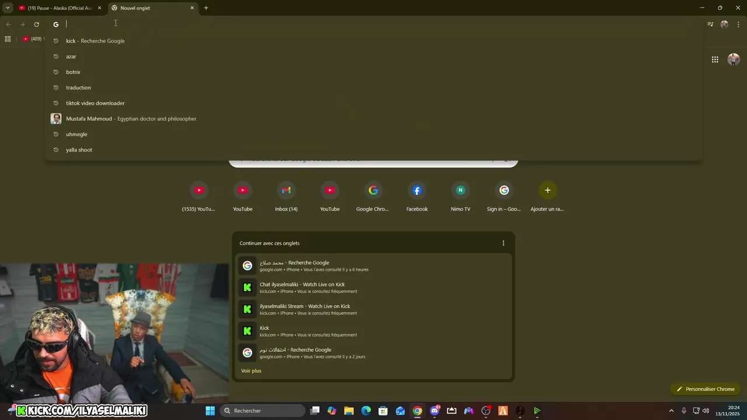This screenshot has width=747, height=420.
Task: Open the Chrome profile avatar in toolbar
Action: tap(724, 24)
